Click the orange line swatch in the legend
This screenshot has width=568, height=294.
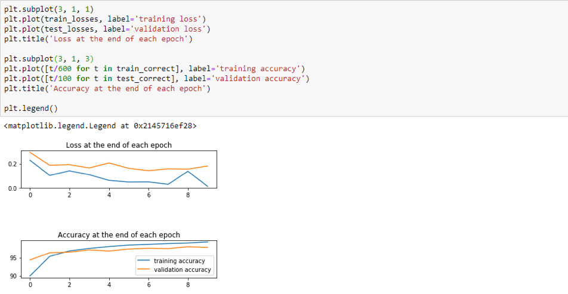(144, 270)
